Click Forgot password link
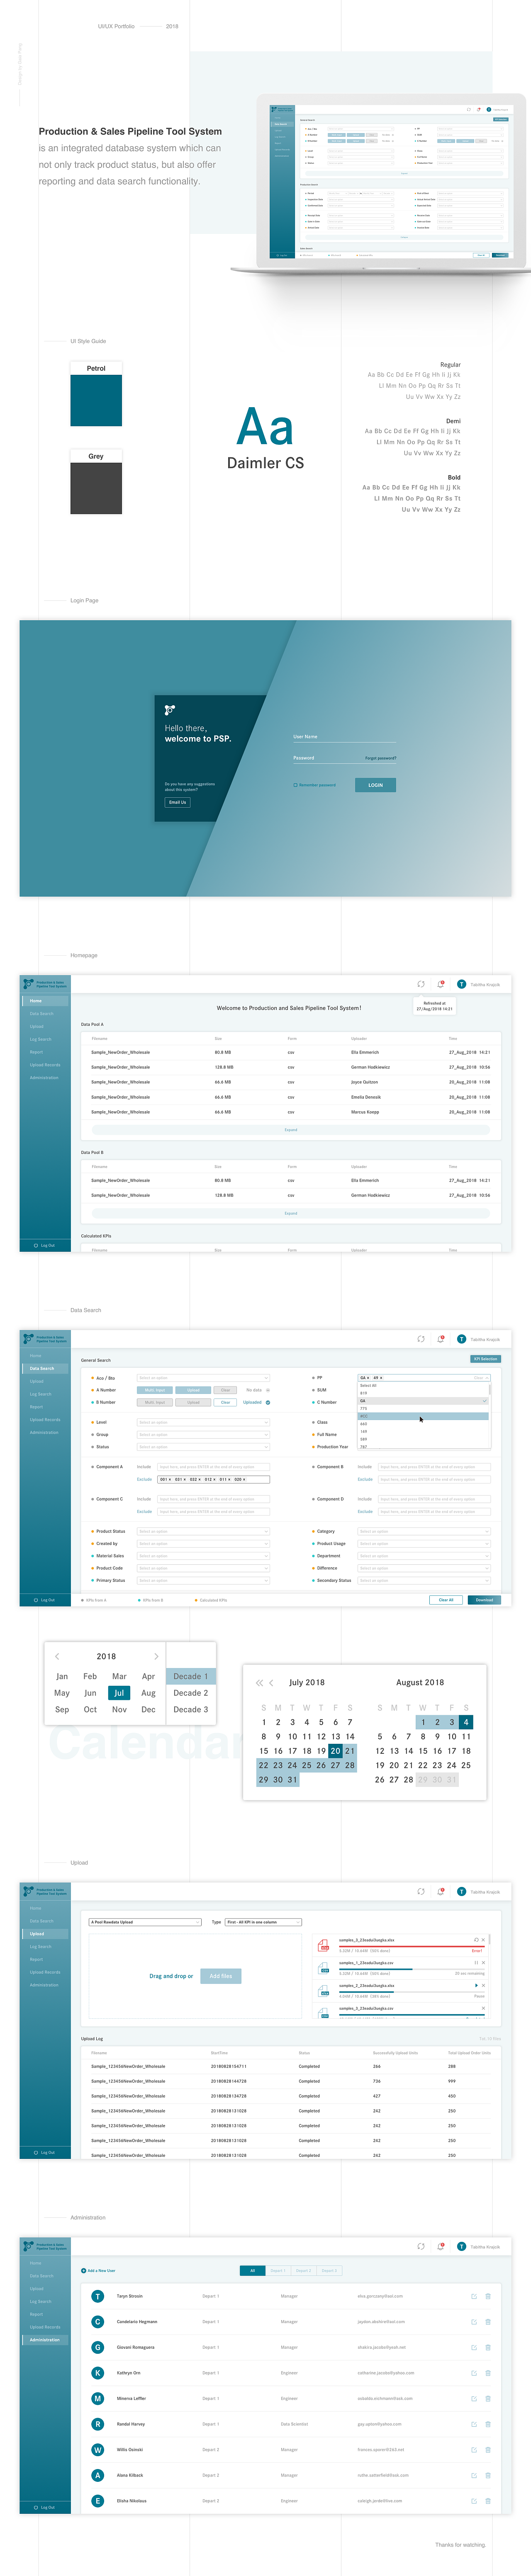531x2576 pixels. [381, 758]
